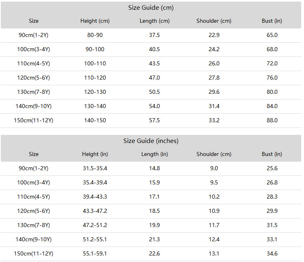Click the Size Guide (inches) title
The image size is (304, 262).
point(151,141)
